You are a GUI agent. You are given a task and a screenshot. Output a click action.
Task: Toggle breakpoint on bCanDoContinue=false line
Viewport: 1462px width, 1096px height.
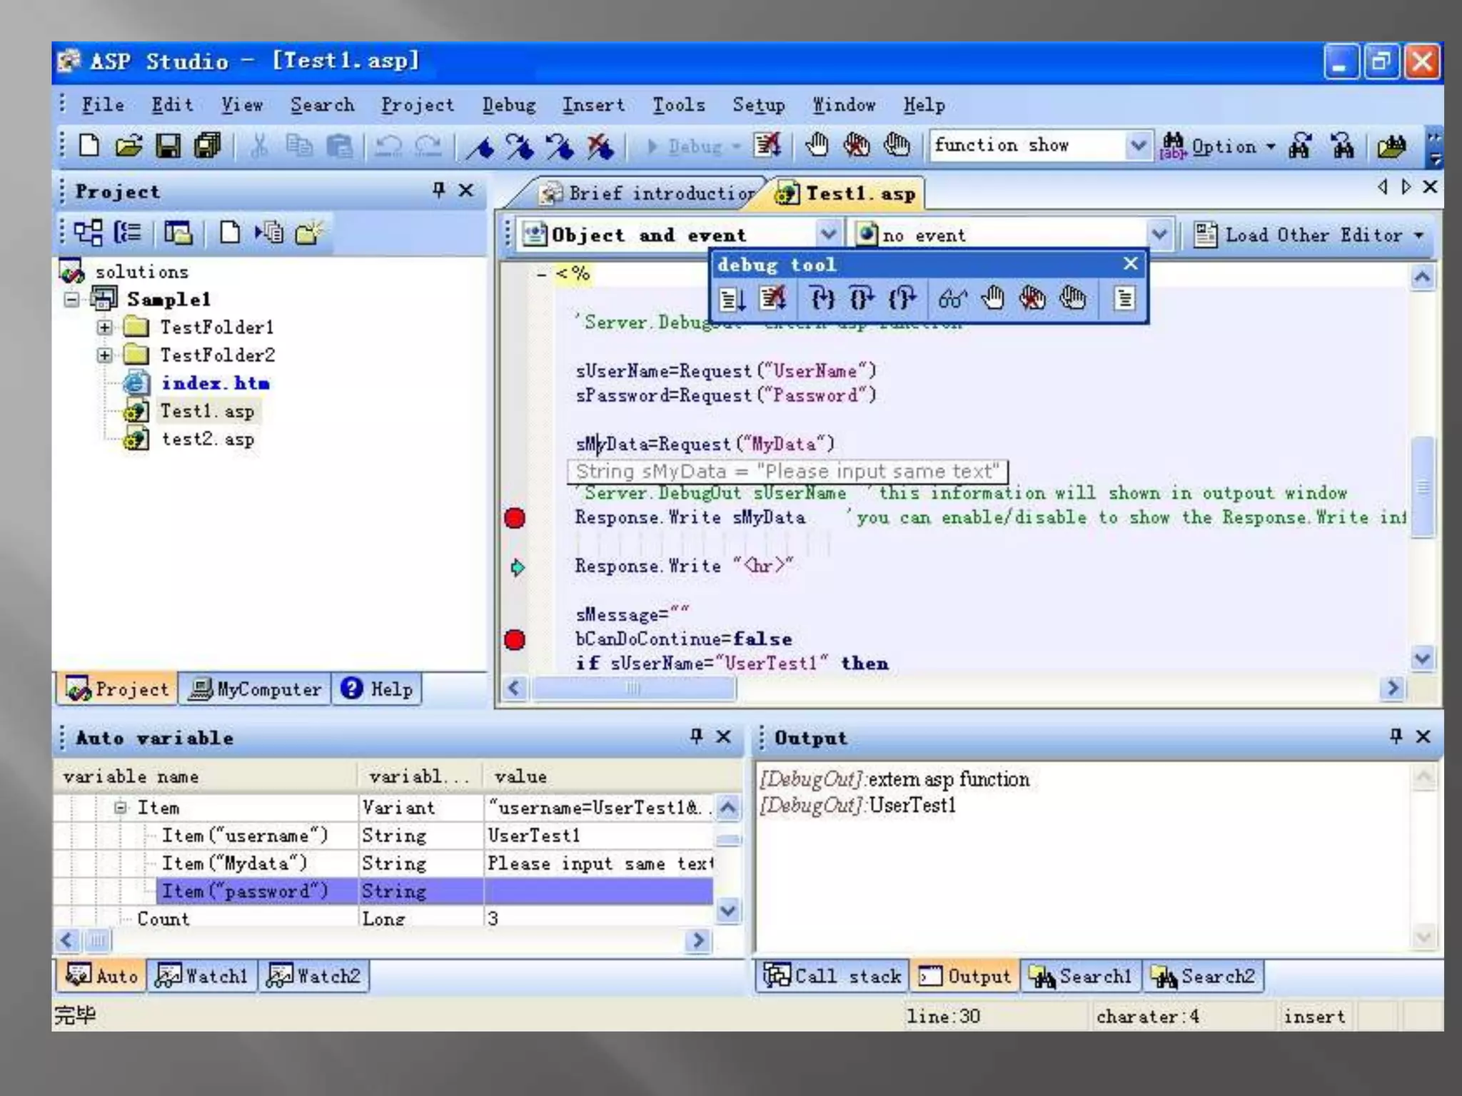515,639
